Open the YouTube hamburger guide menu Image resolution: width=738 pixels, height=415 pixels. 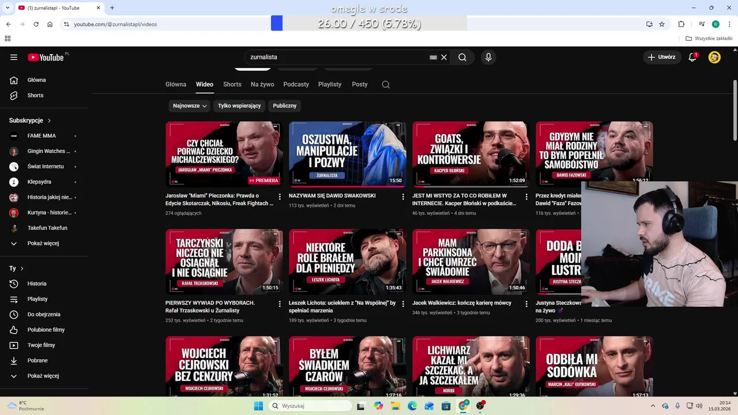(x=14, y=57)
